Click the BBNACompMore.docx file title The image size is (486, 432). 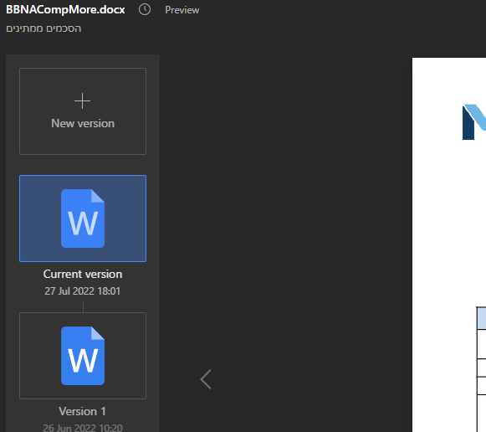tap(65, 9)
